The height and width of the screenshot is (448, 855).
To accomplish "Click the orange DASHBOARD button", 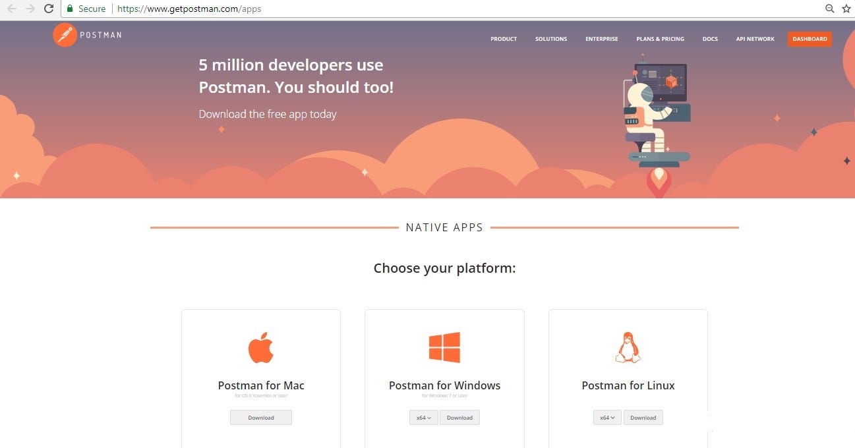I will click(x=810, y=39).
